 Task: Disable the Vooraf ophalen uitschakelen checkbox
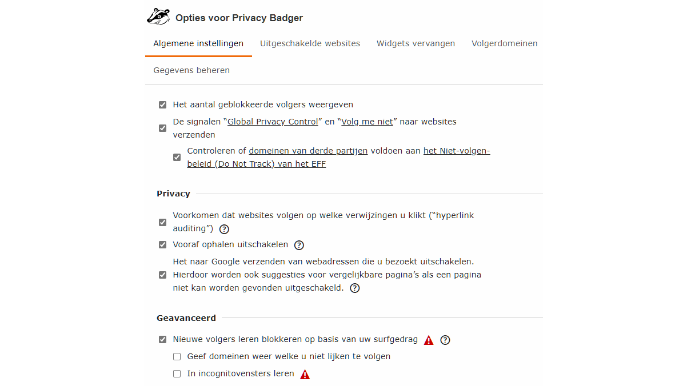click(x=163, y=245)
